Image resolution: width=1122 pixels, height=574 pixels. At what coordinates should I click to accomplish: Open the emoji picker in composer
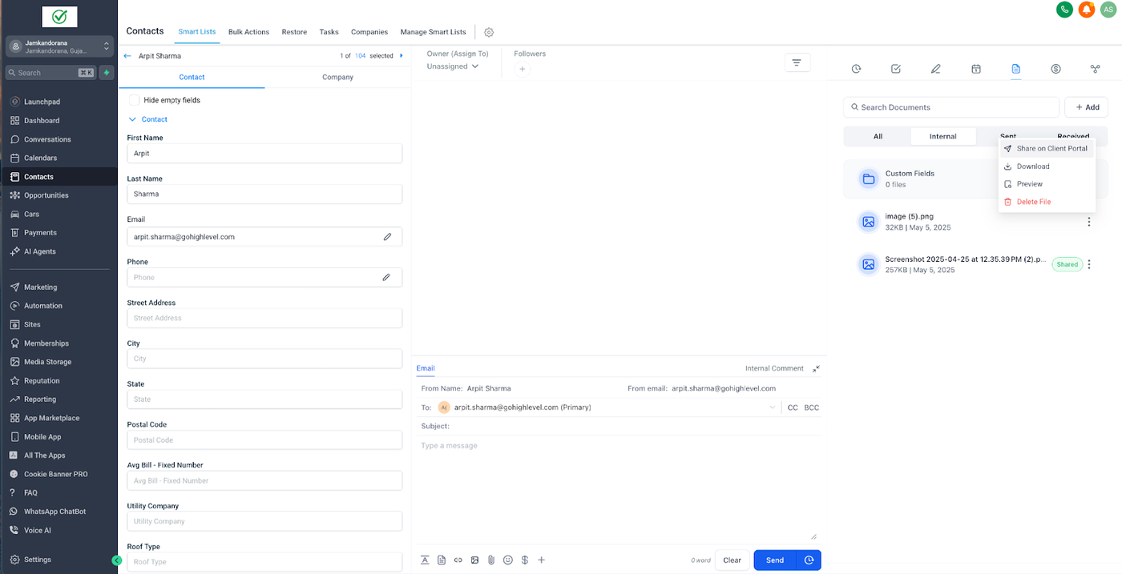pos(508,560)
